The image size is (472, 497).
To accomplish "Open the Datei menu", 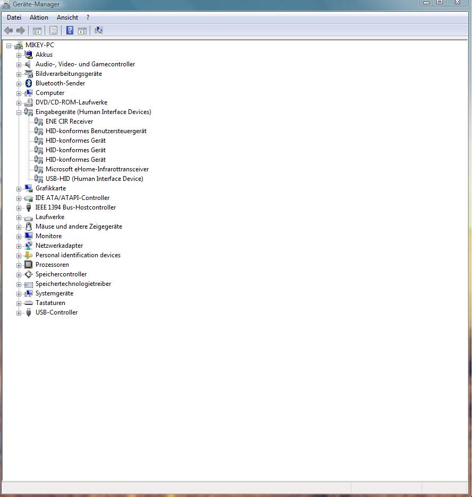I will point(14,18).
